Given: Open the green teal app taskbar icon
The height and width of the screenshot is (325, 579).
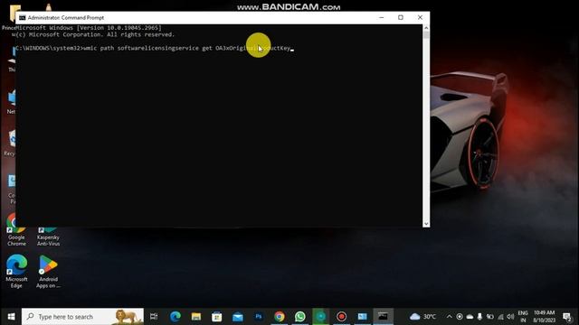Looking at the screenshot, I should tap(320, 317).
